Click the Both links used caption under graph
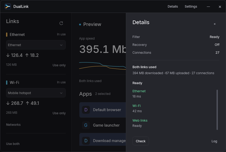The height and width of the screenshot is (152, 226). [x=90, y=81]
